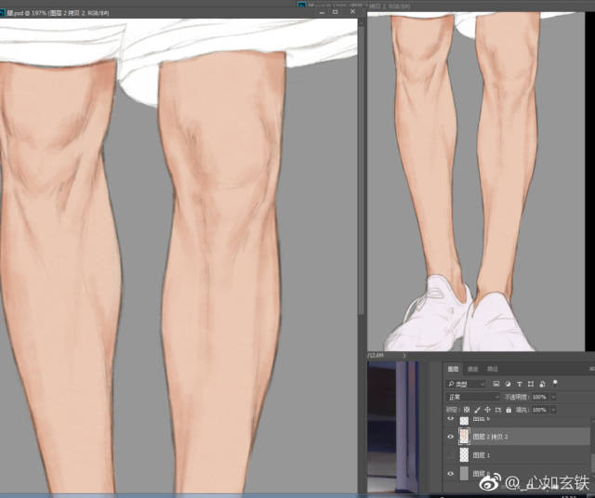Show the hidden 图层 1 layer
This screenshot has width=595, height=498.
pyautogui.click(x=451, y=455)
